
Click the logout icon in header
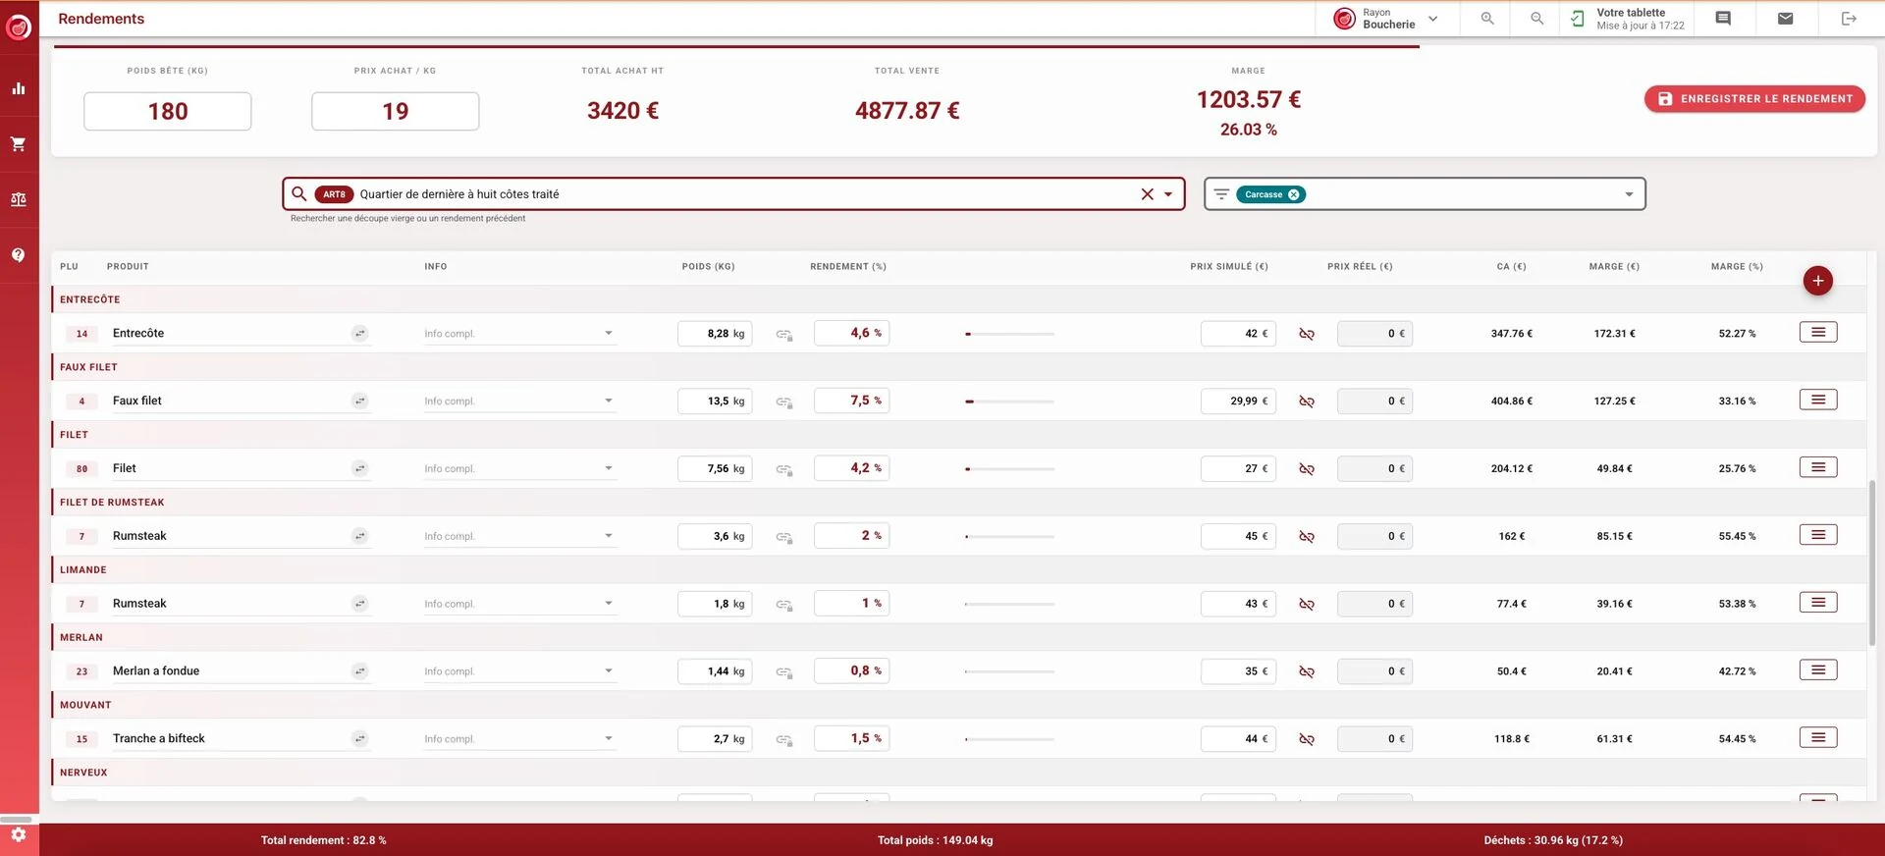(x=1849, y=19)
